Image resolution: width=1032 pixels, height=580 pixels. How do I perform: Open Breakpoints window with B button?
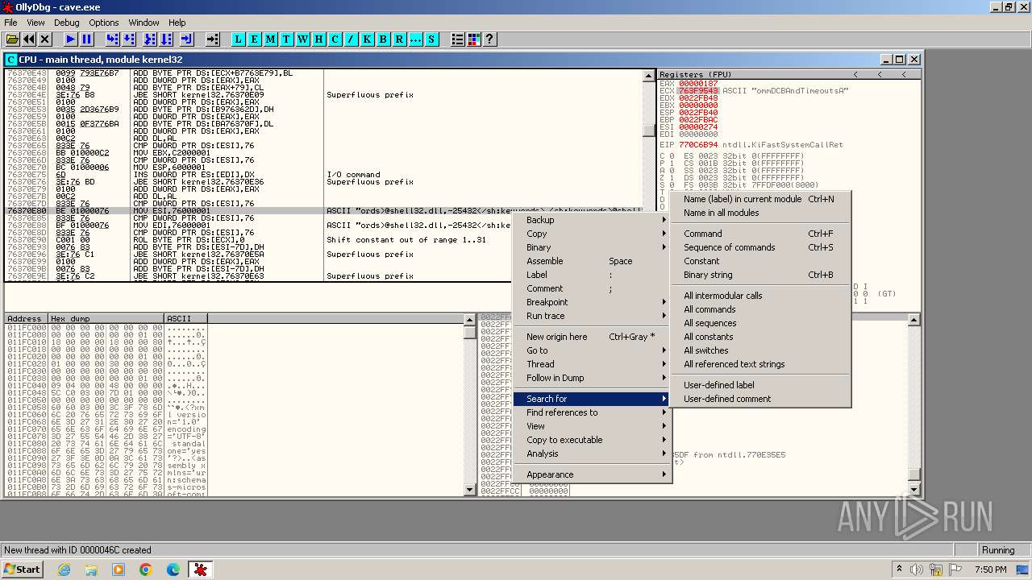point(383,39)
